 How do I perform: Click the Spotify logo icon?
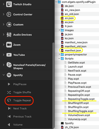(x=9, y=75)
